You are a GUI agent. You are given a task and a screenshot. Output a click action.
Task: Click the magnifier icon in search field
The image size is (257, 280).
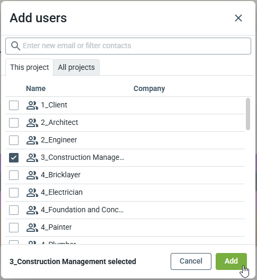tap(15, 46)
